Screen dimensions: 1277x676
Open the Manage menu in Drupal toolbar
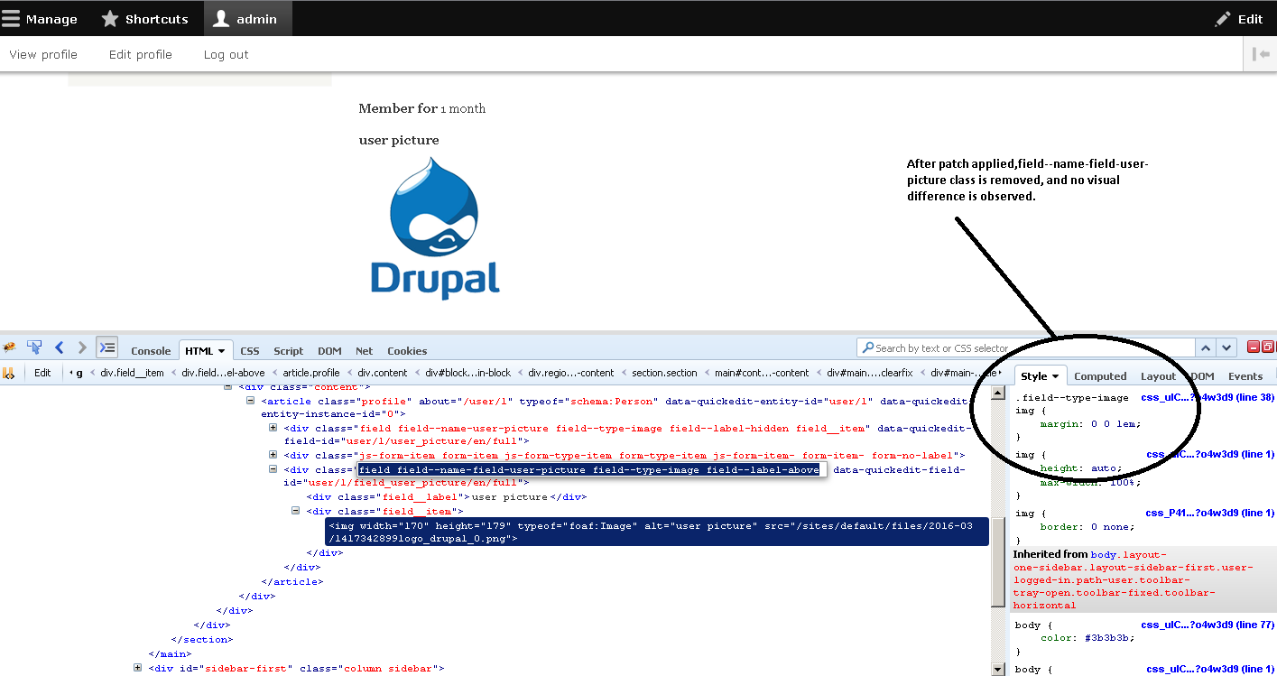point(40,19)
